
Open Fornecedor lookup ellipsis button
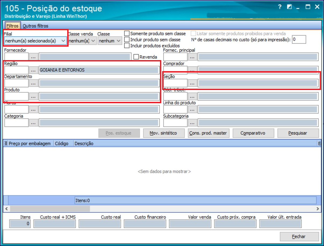pyautogui.click(x=33, y=57)
